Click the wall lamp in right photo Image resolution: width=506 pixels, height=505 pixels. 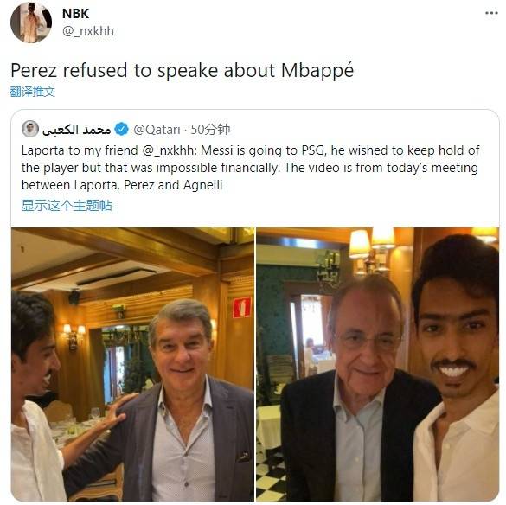(x=370, y=252)
